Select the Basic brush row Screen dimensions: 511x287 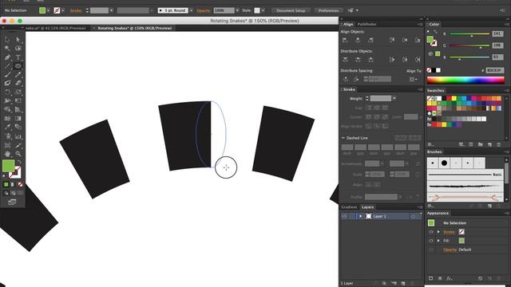[x=465, y=175]
